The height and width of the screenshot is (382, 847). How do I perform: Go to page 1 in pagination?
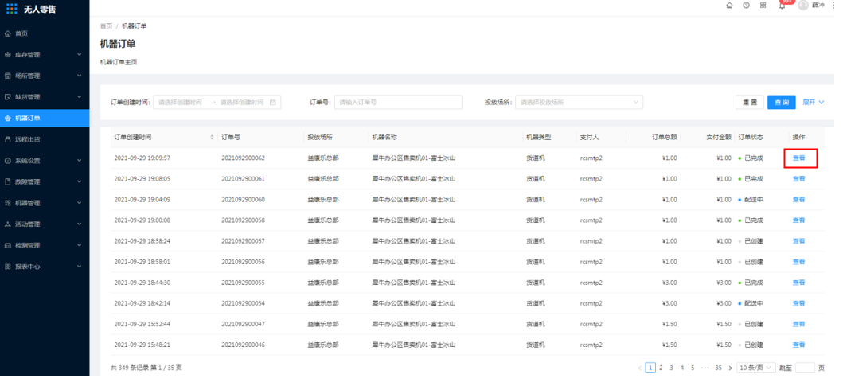click(x=650, y=368)
